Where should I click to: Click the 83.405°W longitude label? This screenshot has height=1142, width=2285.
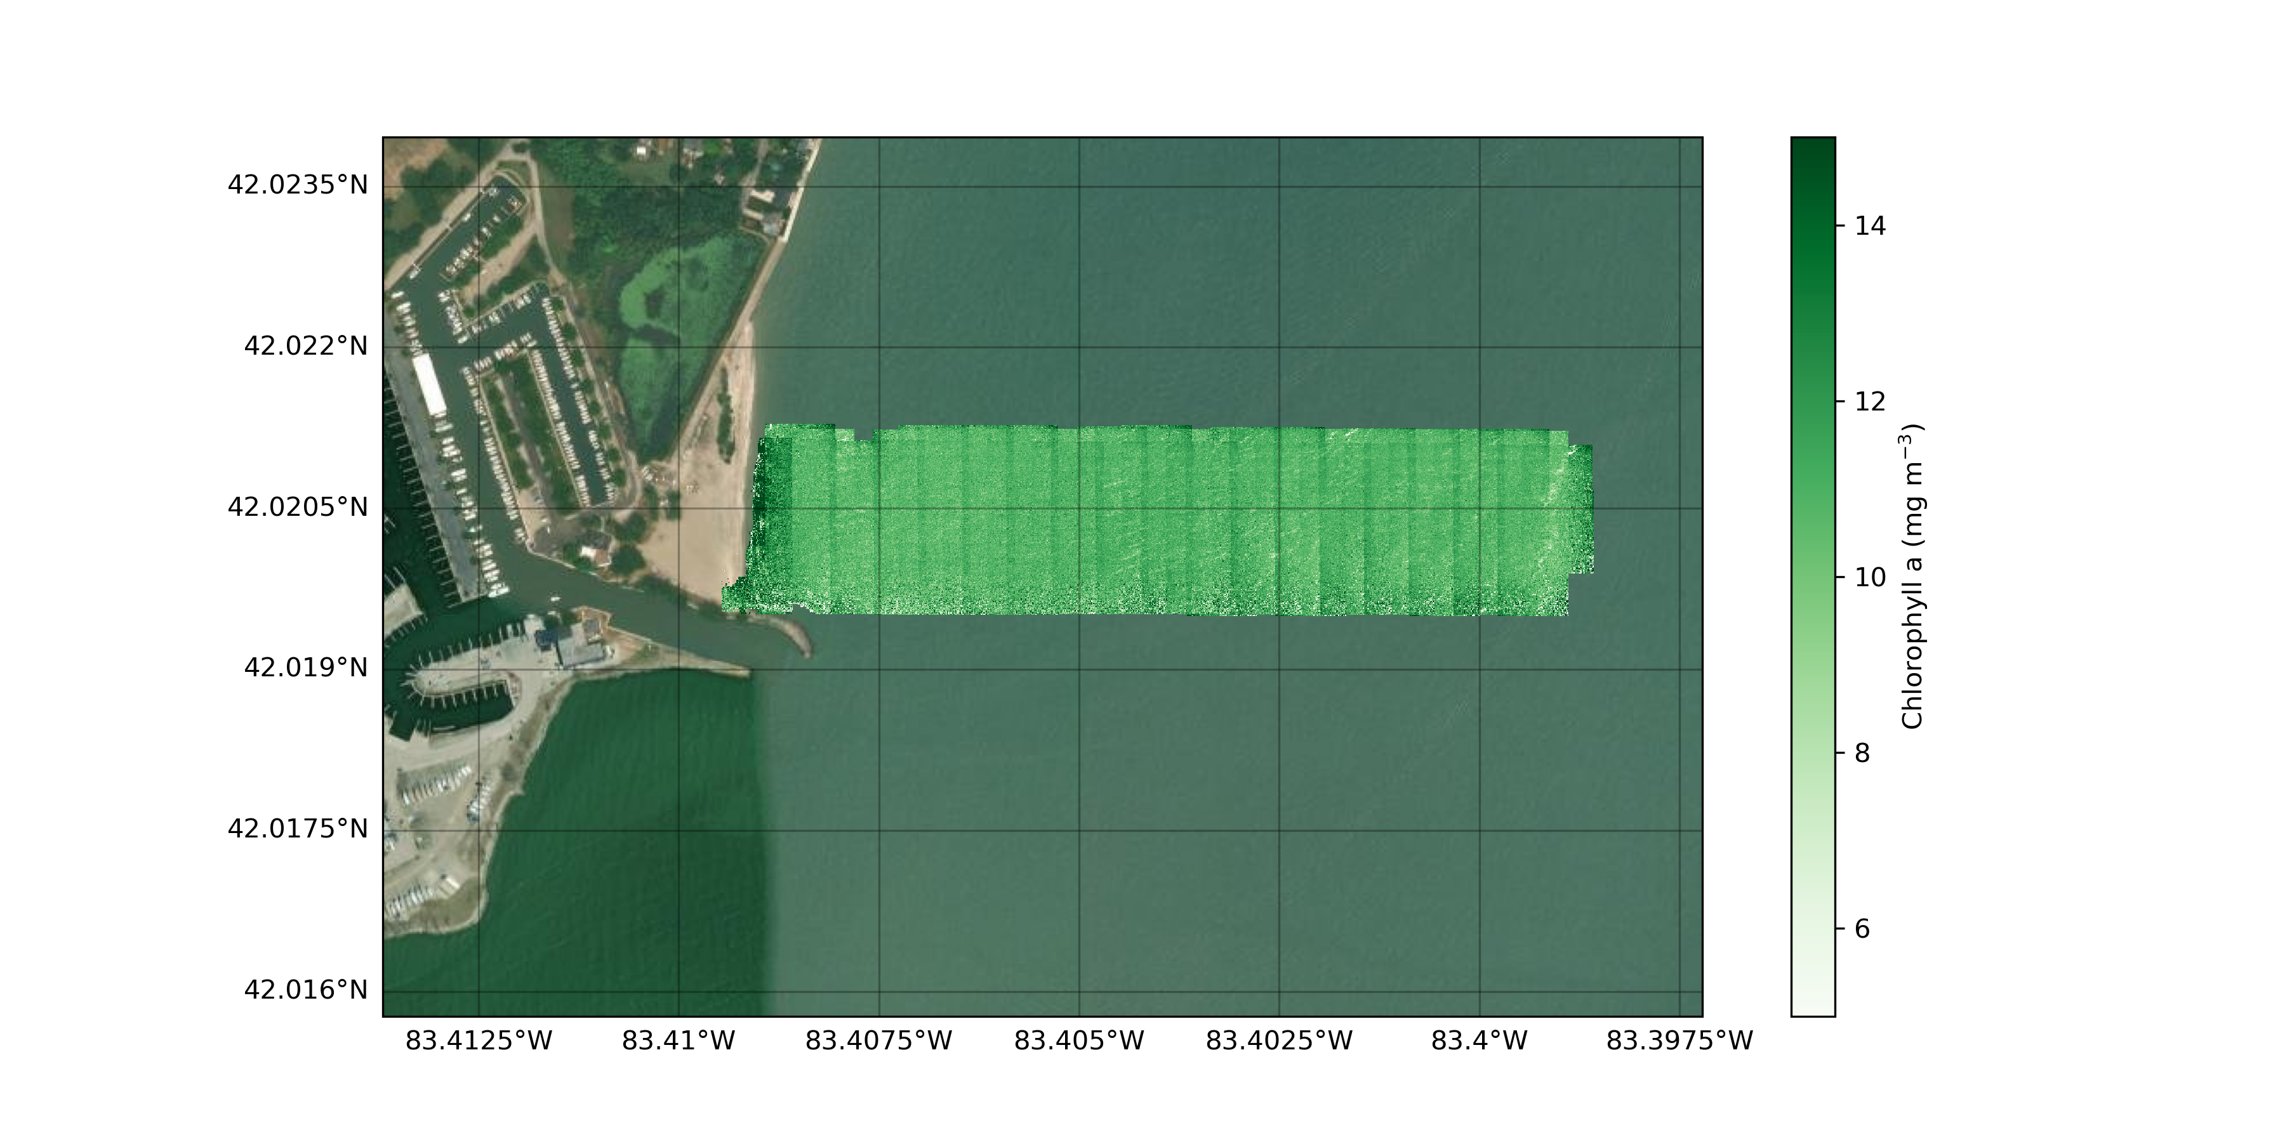[x=1078, y=1041]
